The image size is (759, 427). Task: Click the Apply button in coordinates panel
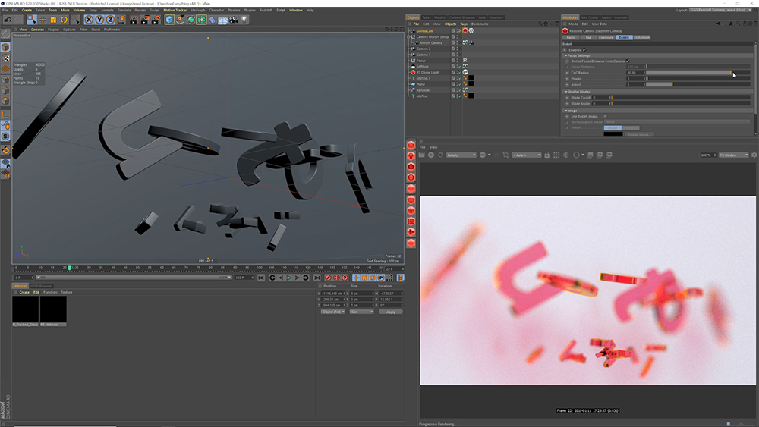click(390, 312)
